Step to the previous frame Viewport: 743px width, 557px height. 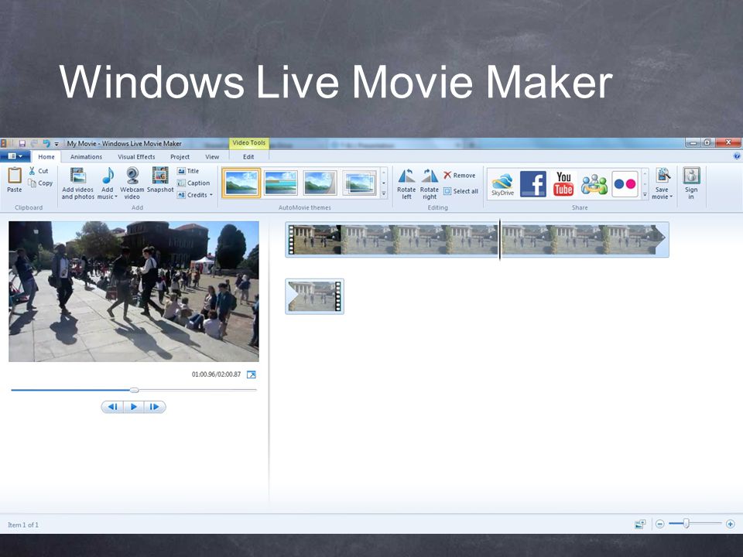[113, 407]
